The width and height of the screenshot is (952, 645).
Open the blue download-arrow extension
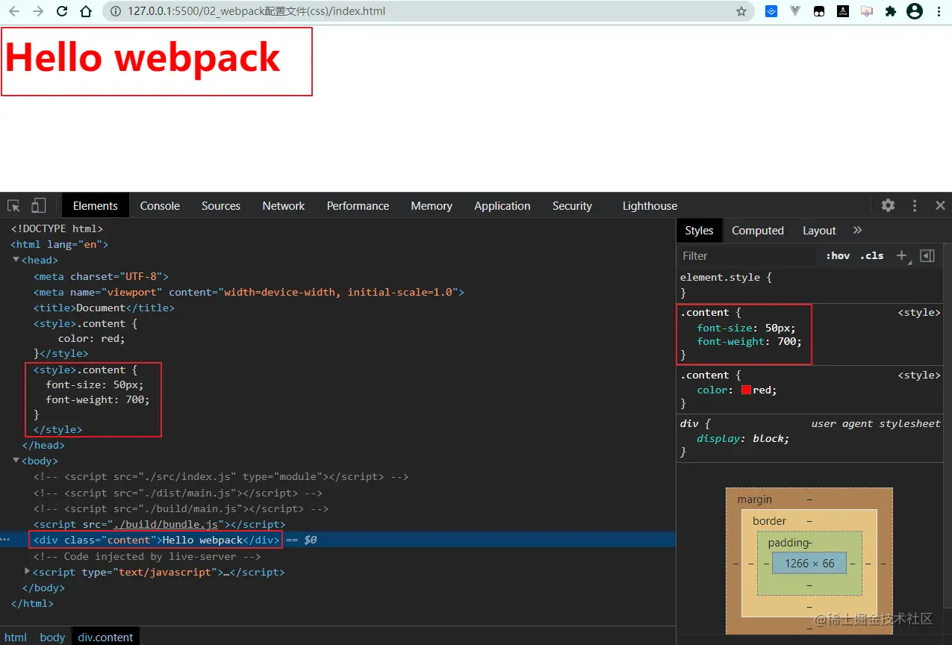771,11
